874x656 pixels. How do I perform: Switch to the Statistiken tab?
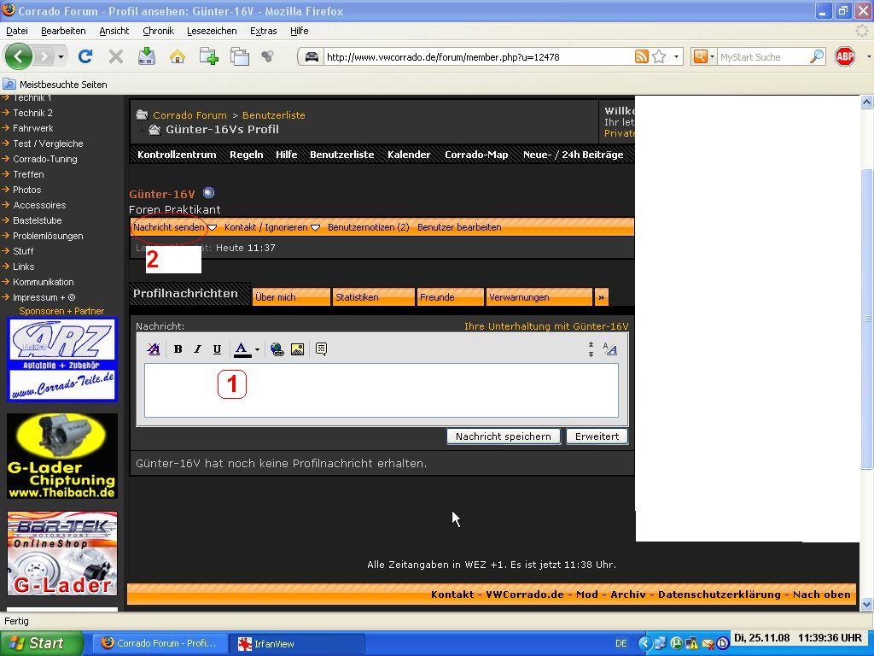(373, 297)
